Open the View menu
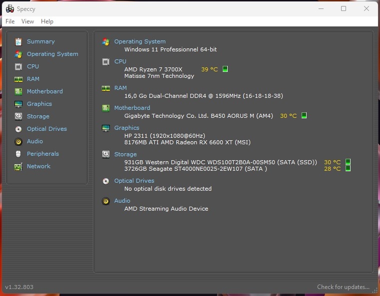 [27, 21]
